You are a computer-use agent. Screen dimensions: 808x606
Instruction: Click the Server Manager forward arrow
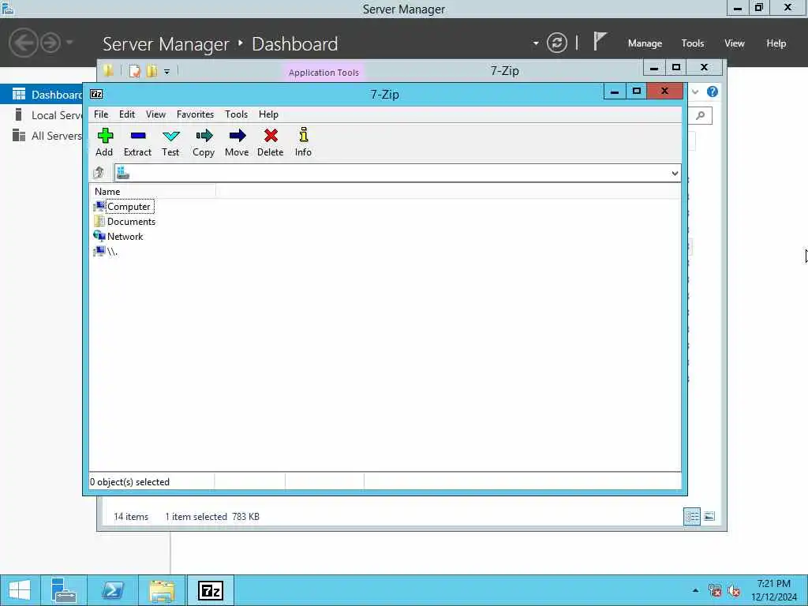(50, 43)
